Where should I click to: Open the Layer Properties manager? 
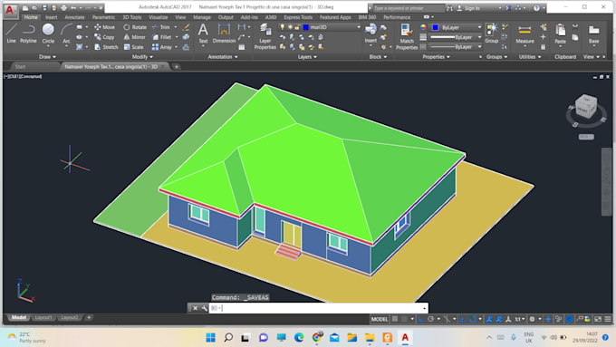pos(265,36)
